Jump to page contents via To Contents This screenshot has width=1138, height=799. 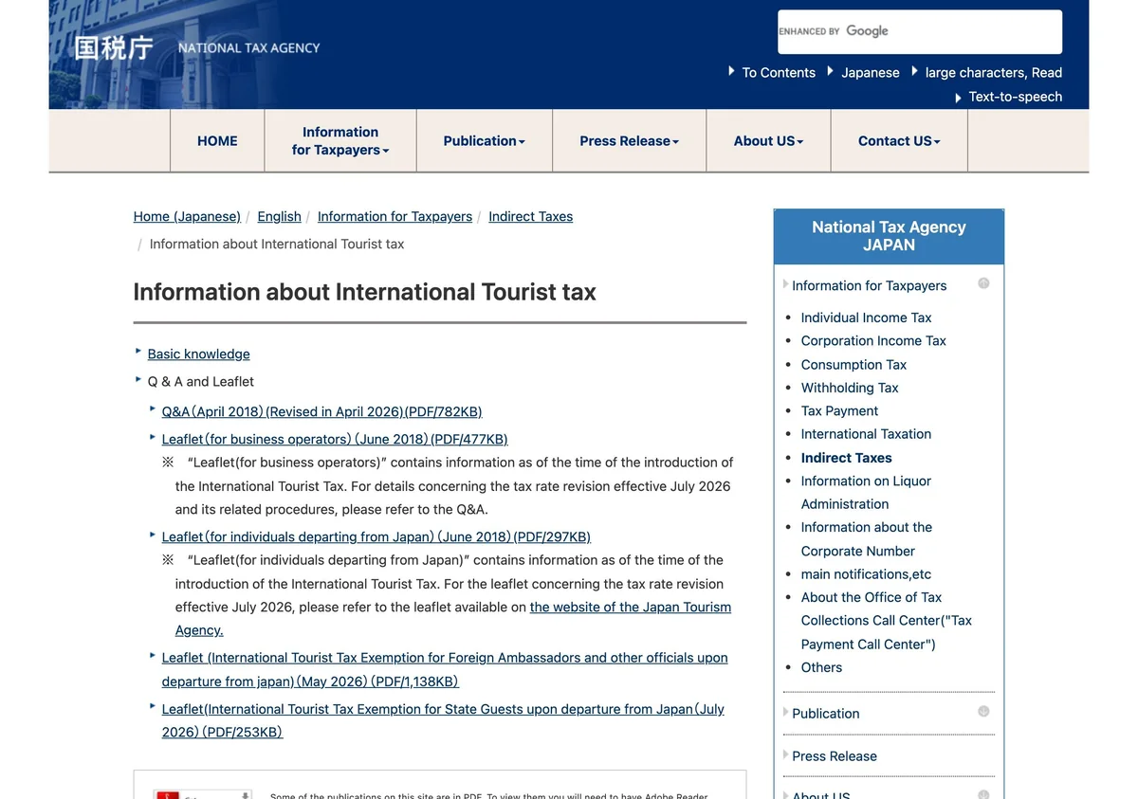tap(779, 72)
